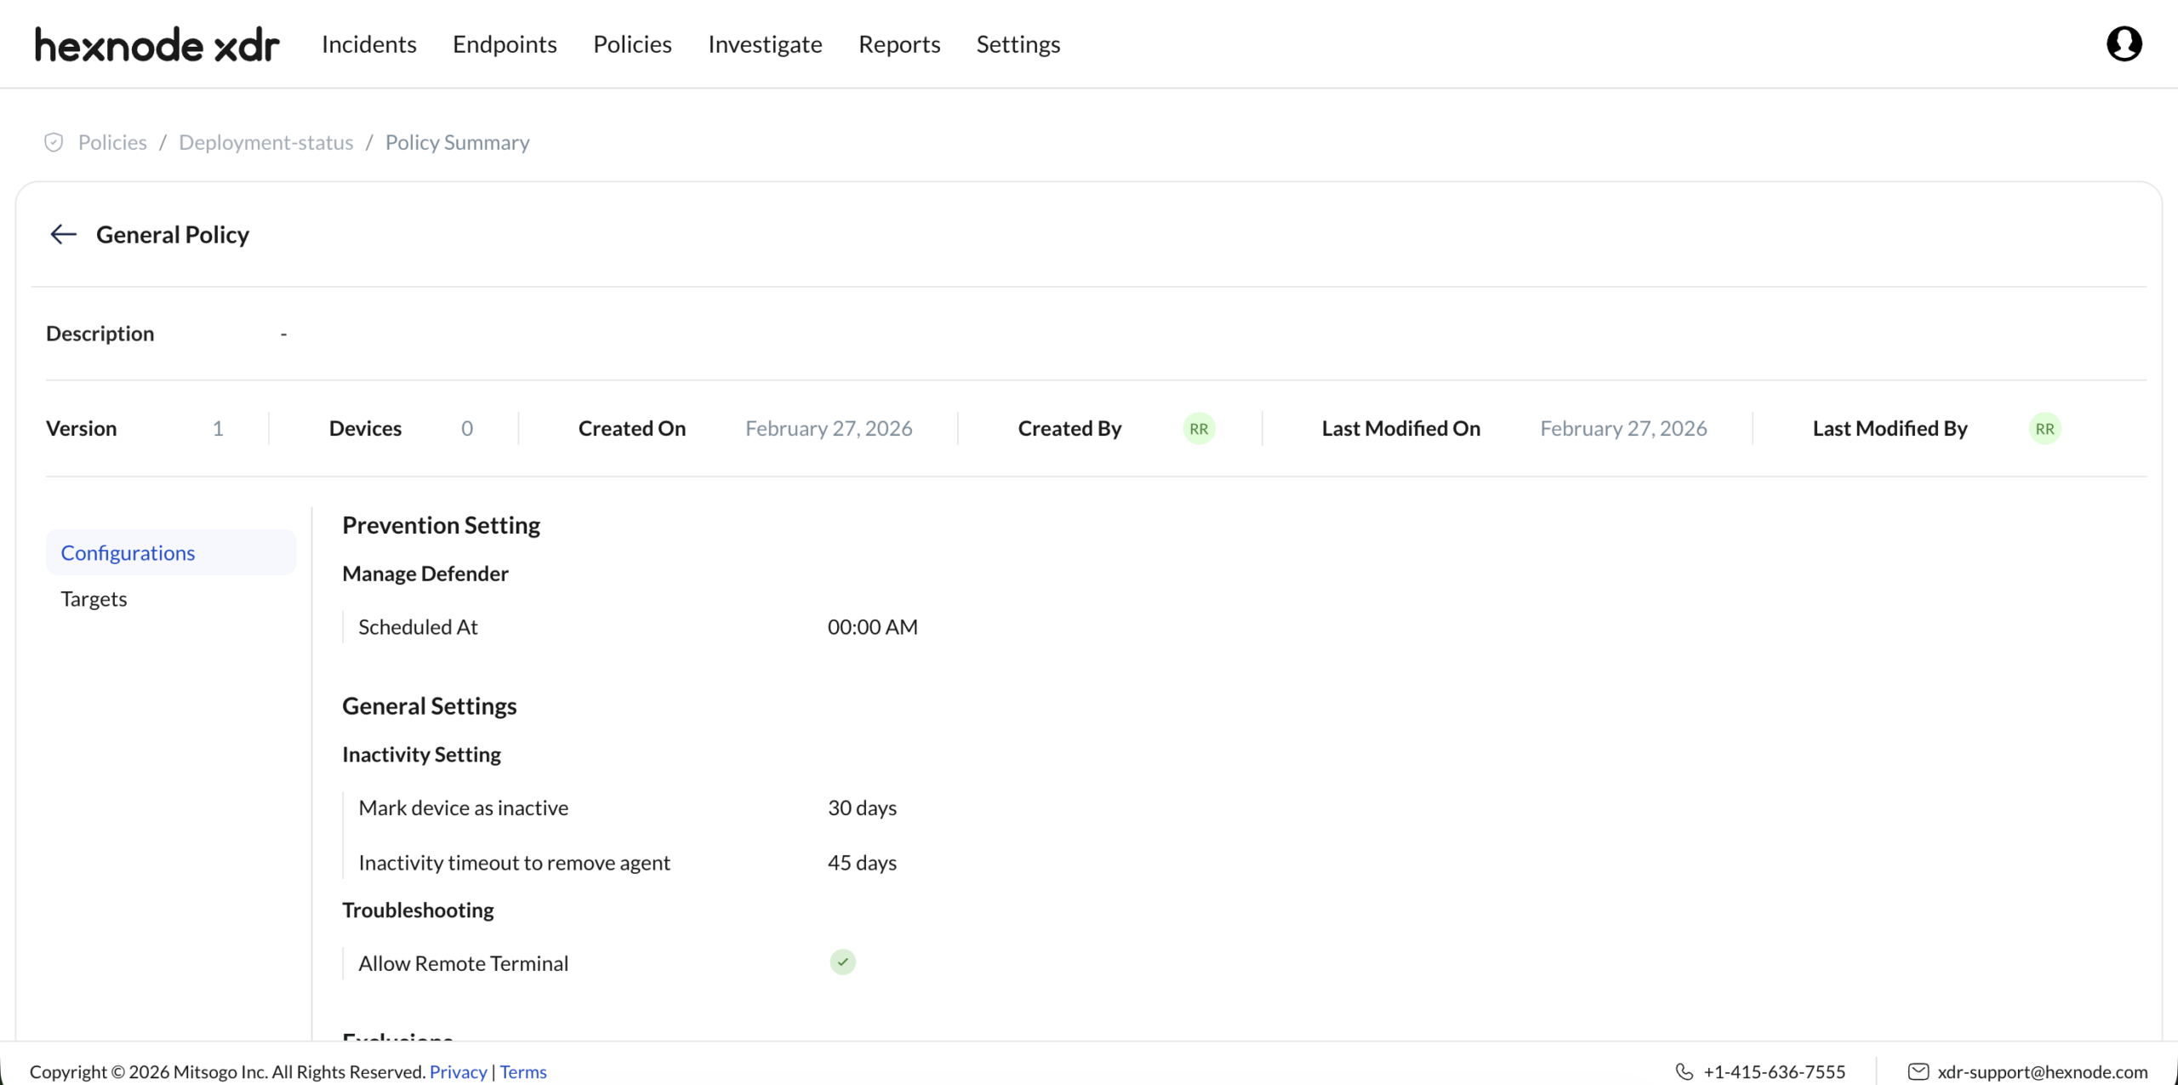2178x1085 pixels.
Task: Go to Policies breadcrumb link
Action: (x=112, y=142)
